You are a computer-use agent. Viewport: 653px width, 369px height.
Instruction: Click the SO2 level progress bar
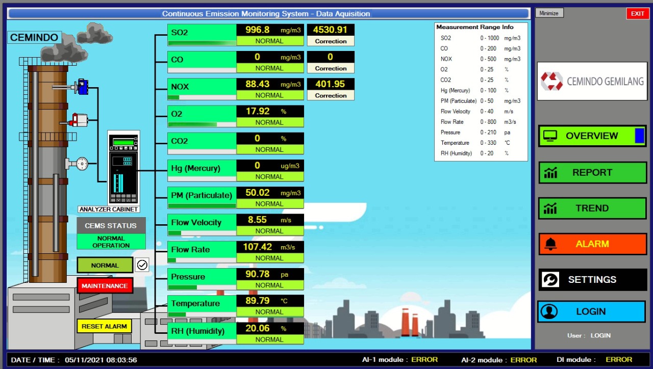[202, 43]
